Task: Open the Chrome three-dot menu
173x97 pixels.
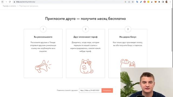Action: click(170, 2)
